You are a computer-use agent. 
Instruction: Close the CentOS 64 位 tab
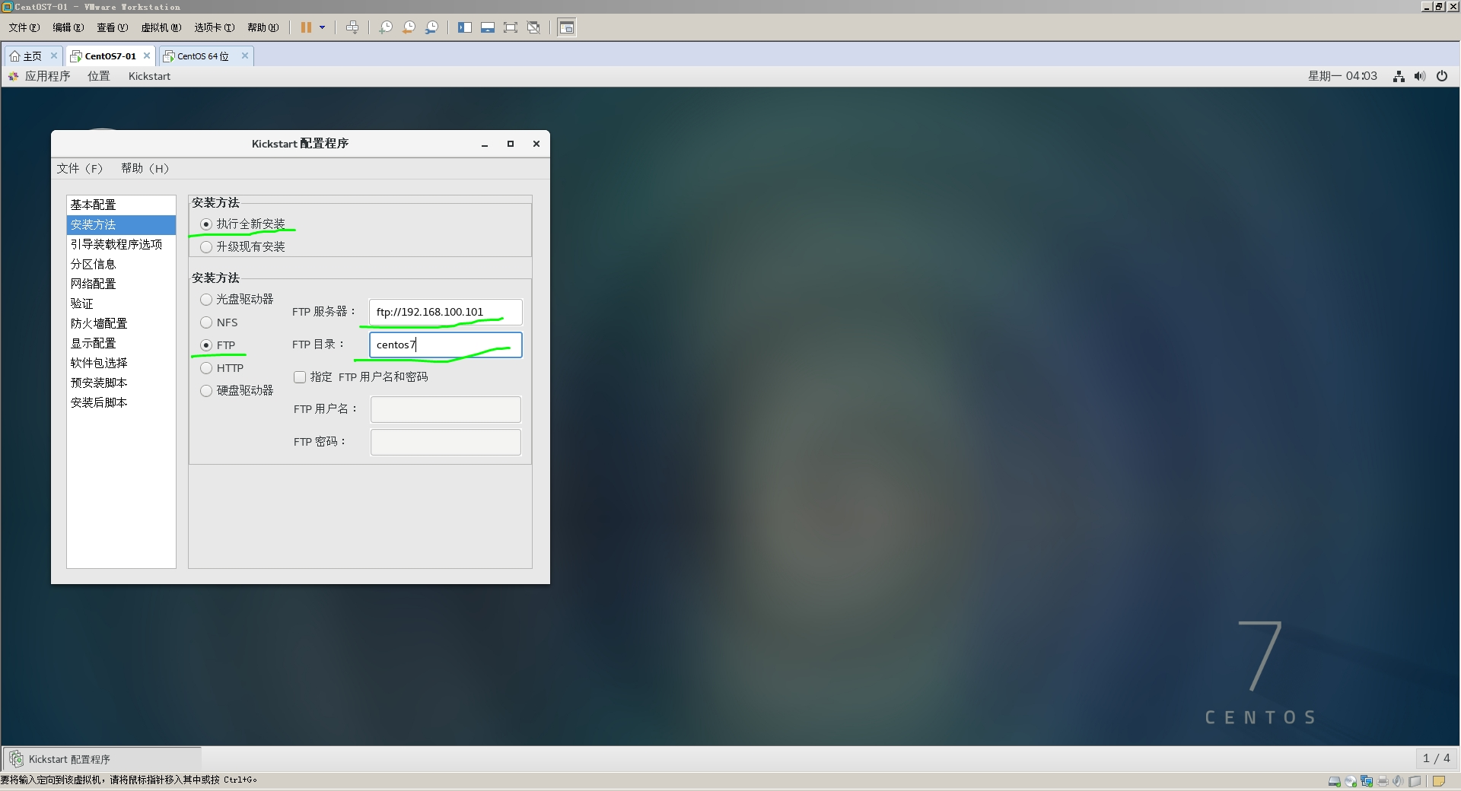(244, 56)
